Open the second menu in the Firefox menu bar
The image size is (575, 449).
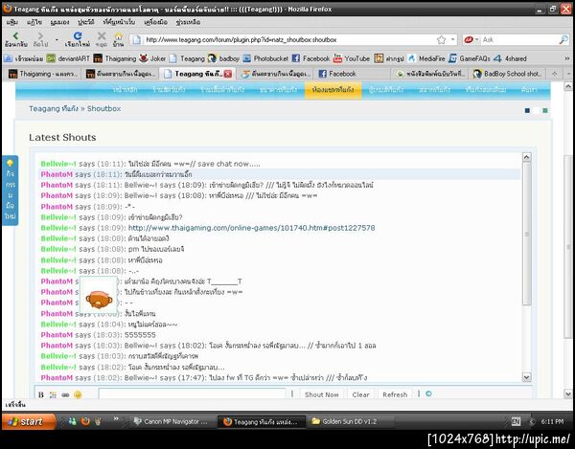[34, 22]
